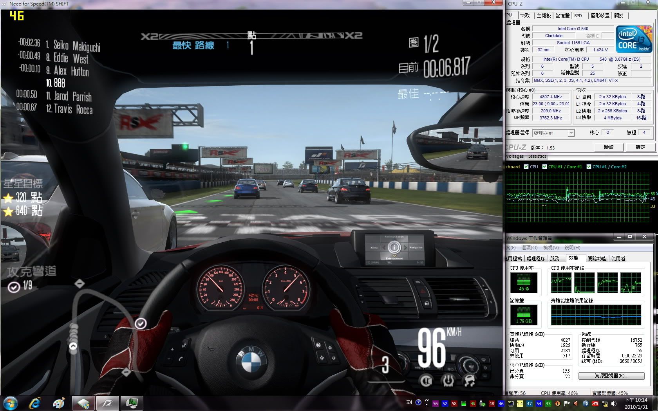Click the 資源監視器(R)... button
This screenshot has width=658, height=411.
[x=611, y=376]
